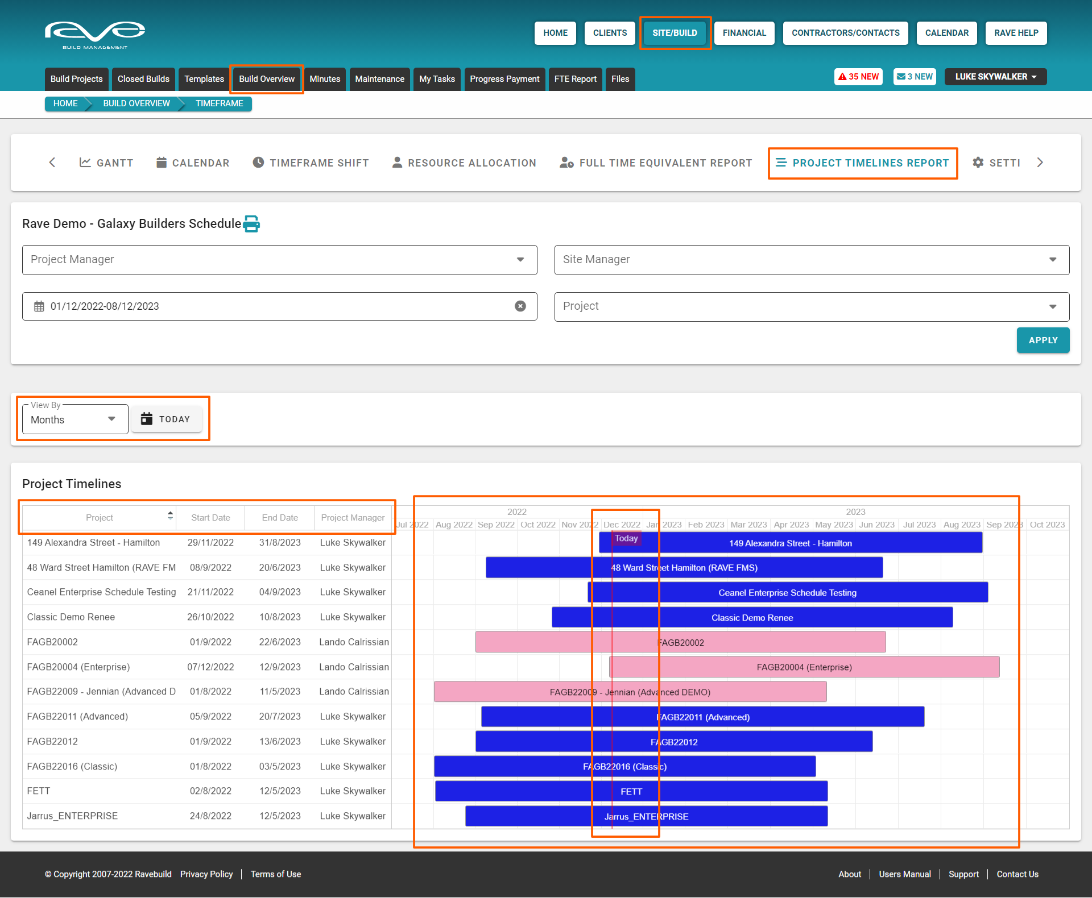The image size is (1092, 898).
Task: Change the View By Months selector
Action: coord(75,419)
